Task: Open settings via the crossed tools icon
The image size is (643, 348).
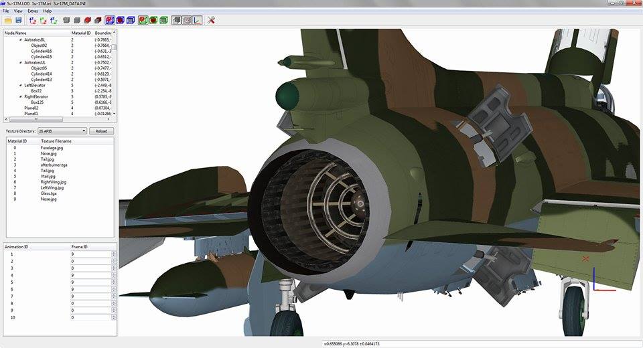Action: [x=211, y=20]
